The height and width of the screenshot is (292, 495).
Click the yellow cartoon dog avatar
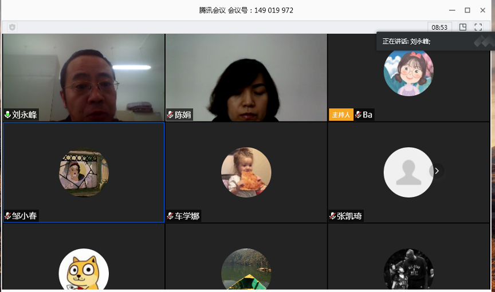[x=84, y=270]
